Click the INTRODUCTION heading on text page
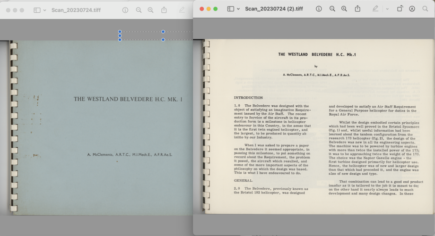The height and width of the screenshot is (236, 435). [x=248, y=98]
